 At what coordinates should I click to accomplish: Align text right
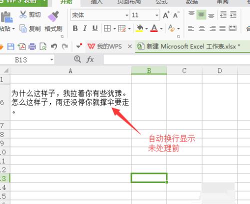pos(212,28)
